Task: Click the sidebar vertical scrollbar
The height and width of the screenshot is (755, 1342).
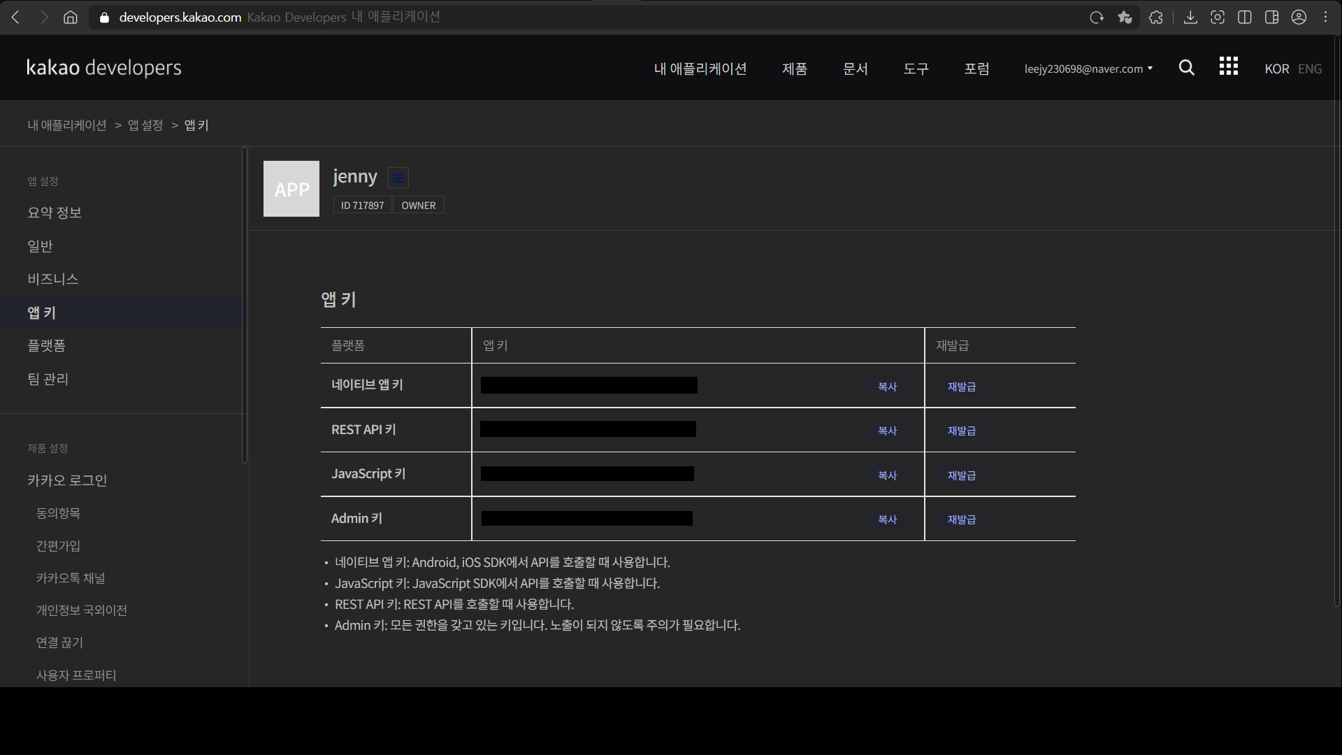Action: (x=244, y=305)
